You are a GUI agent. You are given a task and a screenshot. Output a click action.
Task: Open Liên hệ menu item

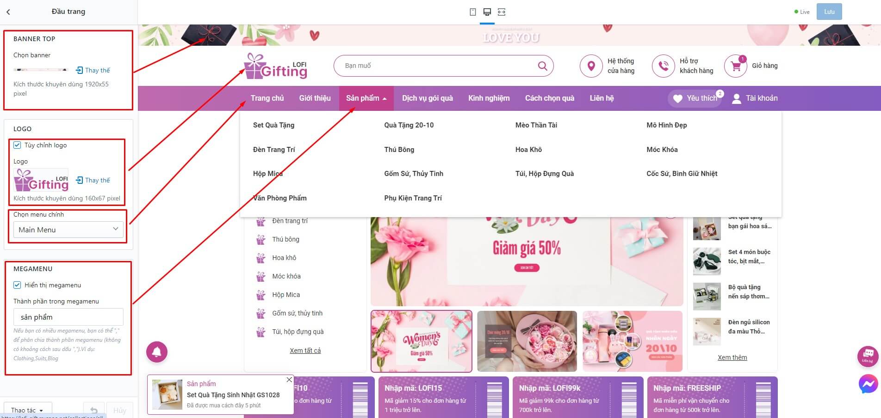pyautogui.click(x=602, y=98)
